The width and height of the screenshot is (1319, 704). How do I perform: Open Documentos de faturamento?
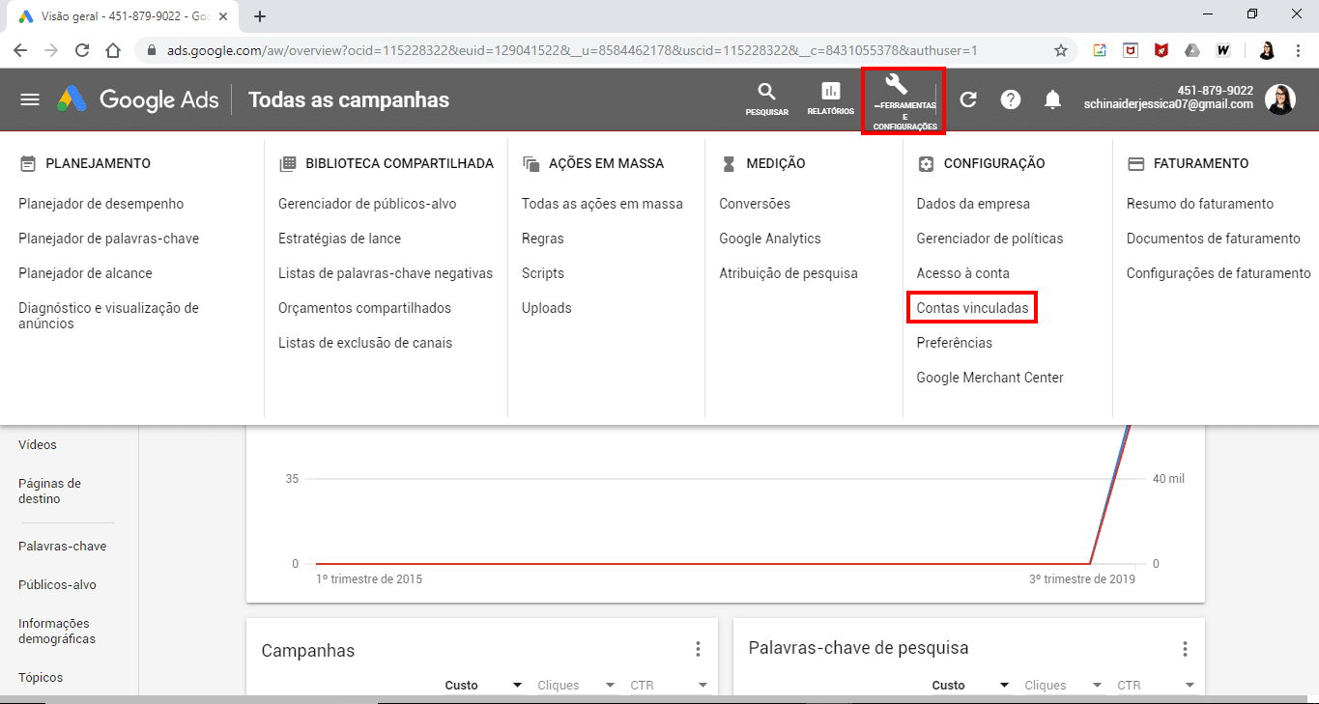(x=1214, y=239)
